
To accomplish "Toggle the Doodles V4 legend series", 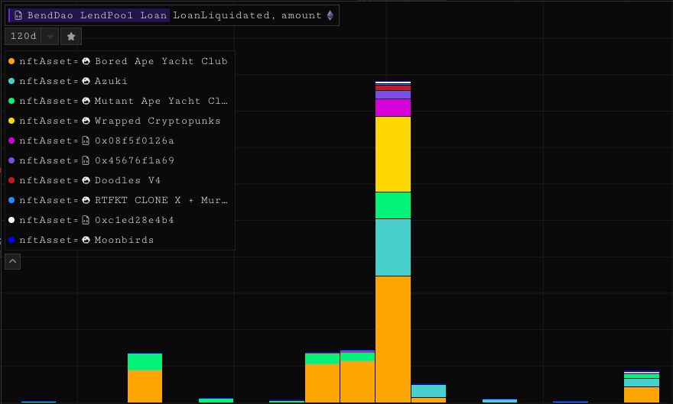I will coord(120,180).
